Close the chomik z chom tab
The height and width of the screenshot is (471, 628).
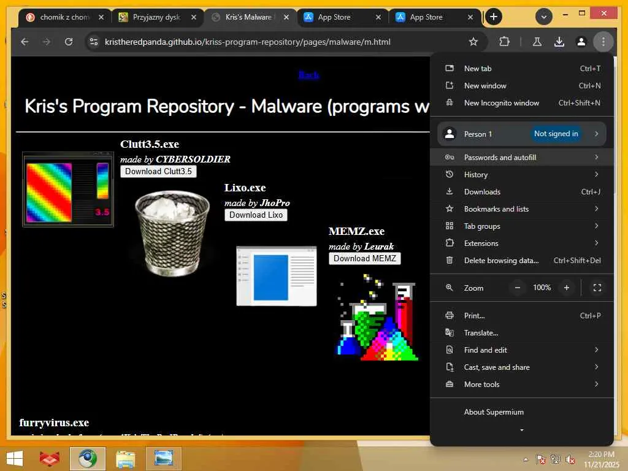101,17
